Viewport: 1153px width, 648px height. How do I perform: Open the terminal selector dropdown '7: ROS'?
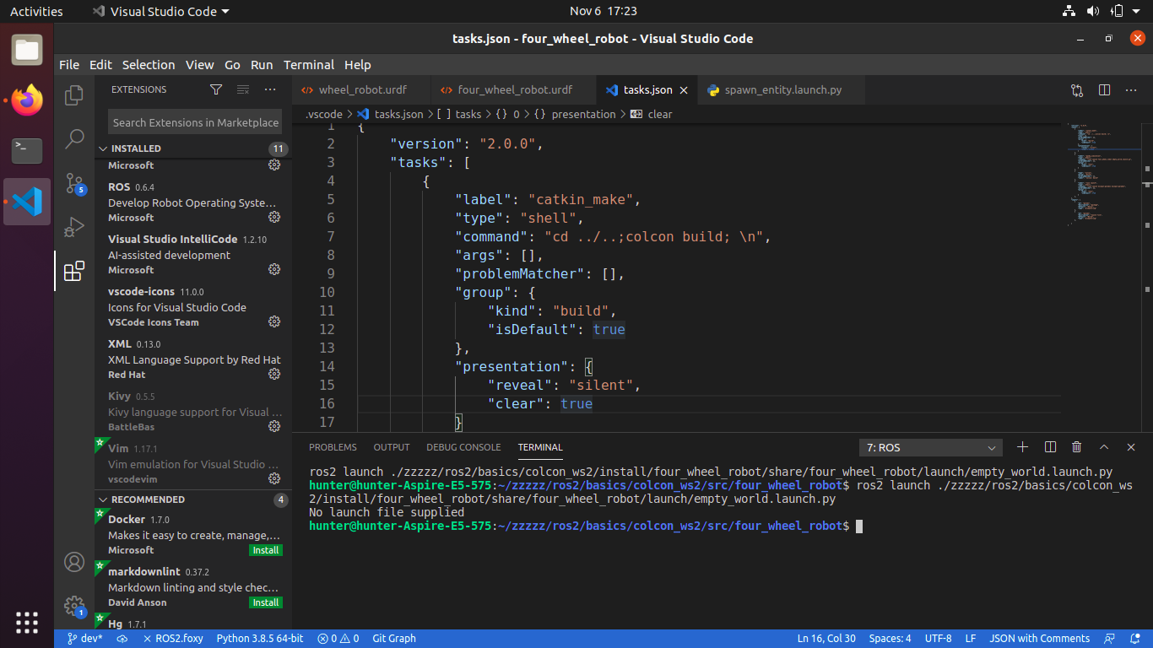point(930,448)
